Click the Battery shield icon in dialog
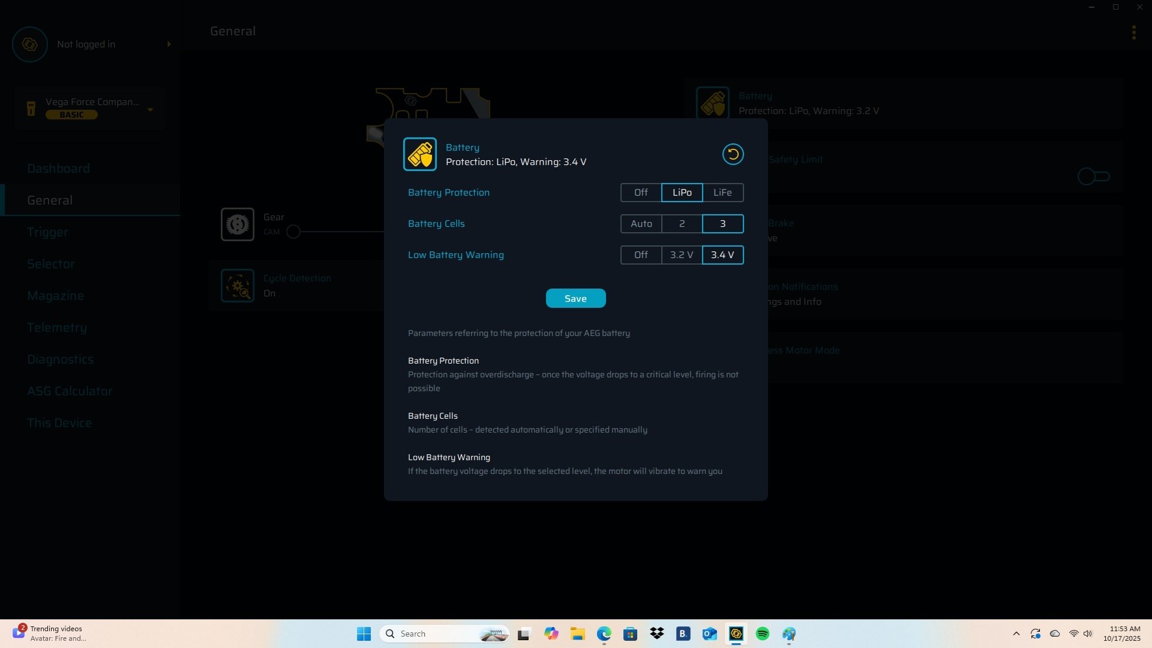This screenshot has height=648, width=1152. pyautogui.click(x=420, y=154)
